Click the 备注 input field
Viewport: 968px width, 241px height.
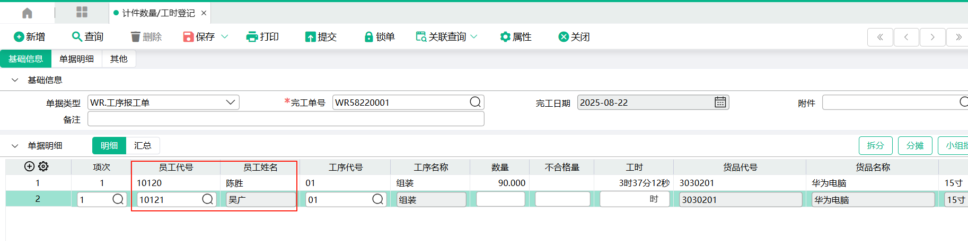pyautogui.click(x=286, y=119)
